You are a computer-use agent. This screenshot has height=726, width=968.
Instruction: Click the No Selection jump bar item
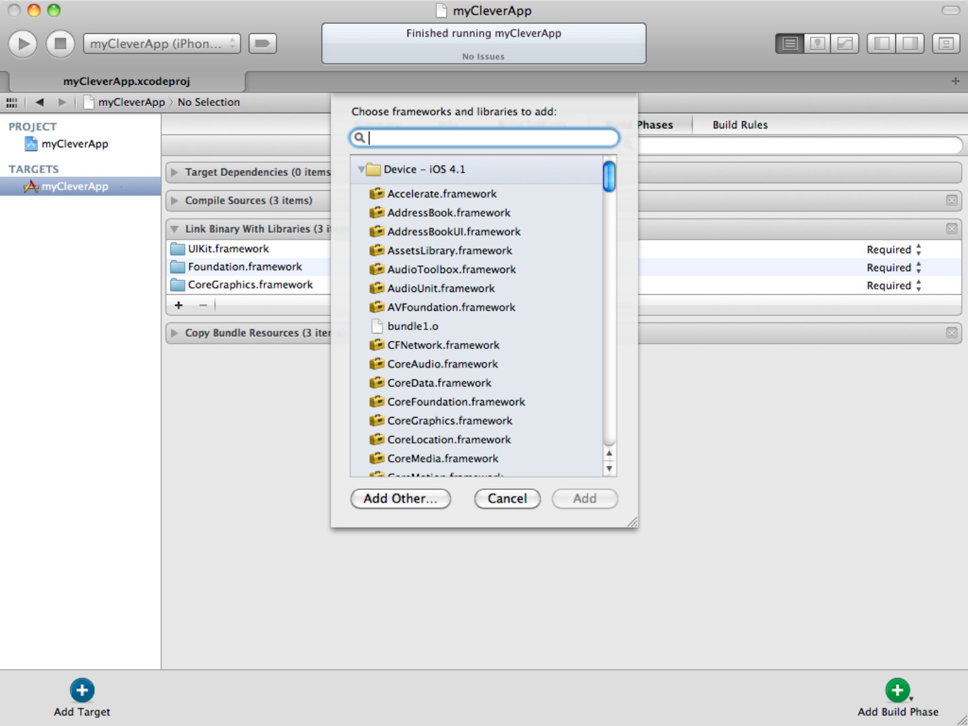[209, 103]
